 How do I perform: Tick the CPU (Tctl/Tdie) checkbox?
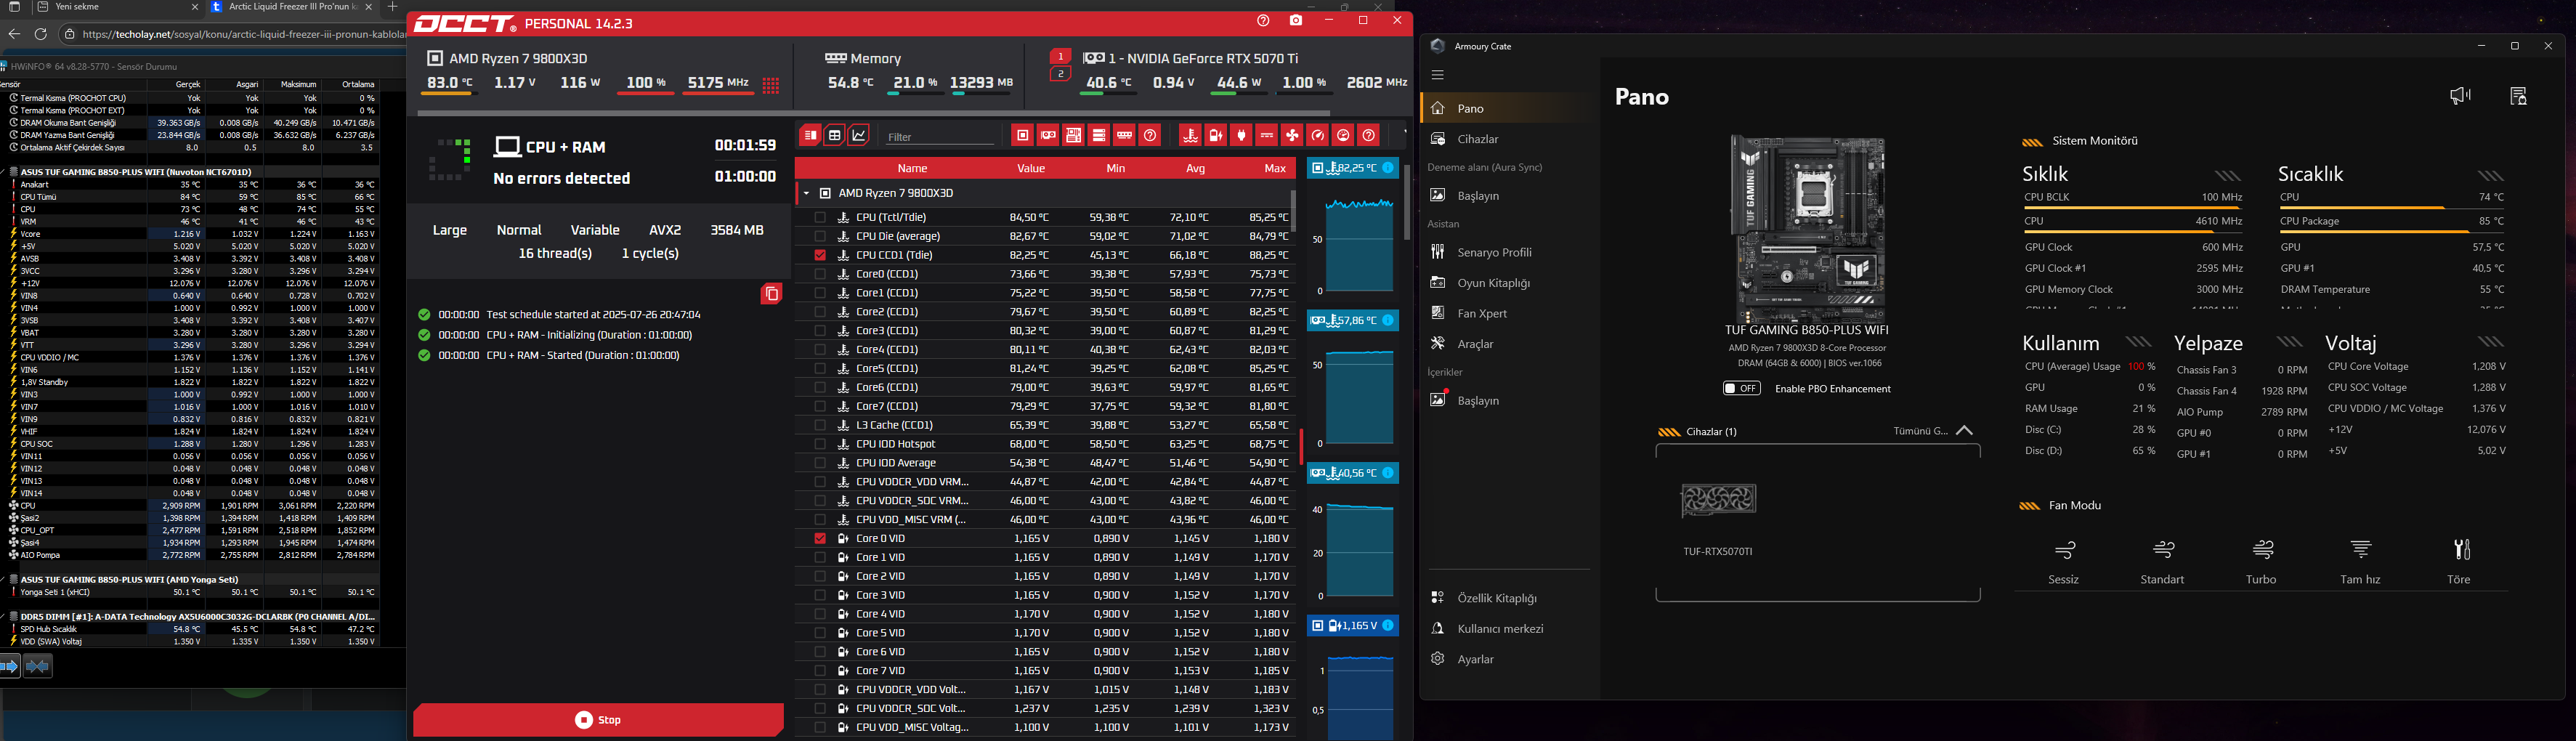pos(820,217)
